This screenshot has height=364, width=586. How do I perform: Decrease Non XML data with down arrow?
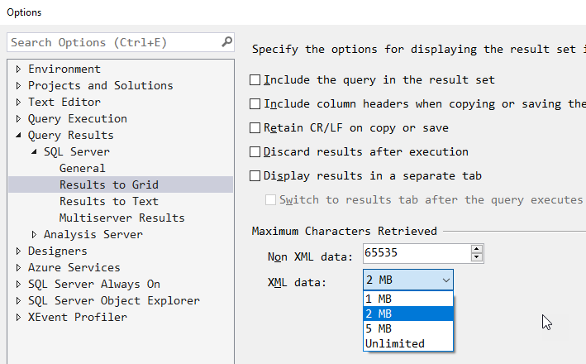[x=476, y=257]
